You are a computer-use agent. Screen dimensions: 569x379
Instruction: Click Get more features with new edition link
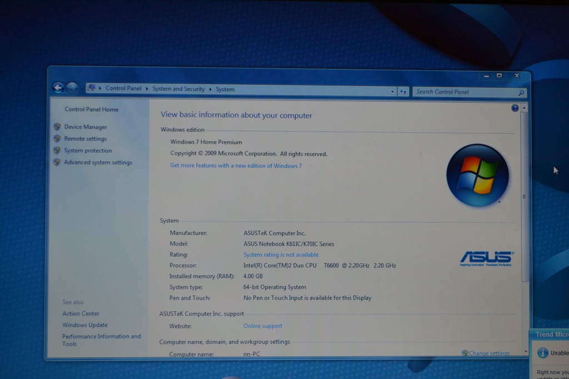pyautogui.click(x=236, y=166)
